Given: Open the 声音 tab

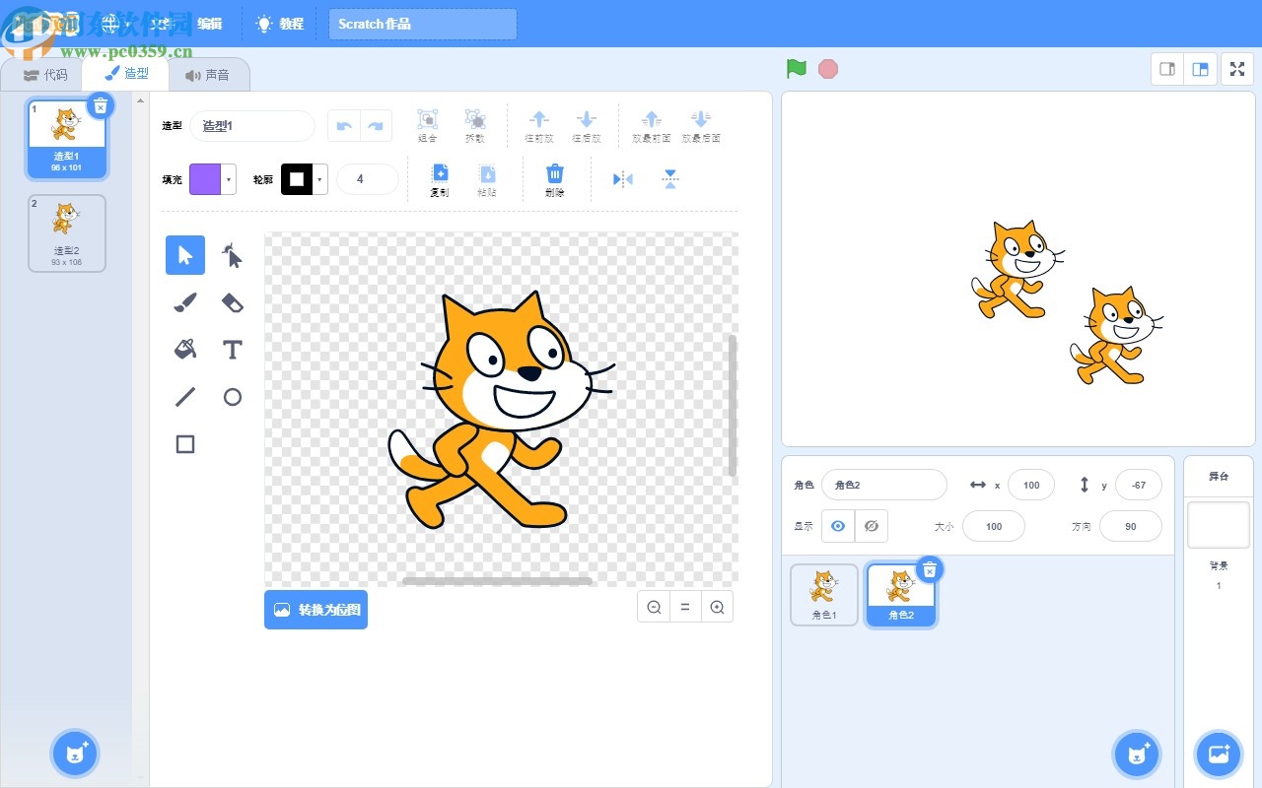Looking at the screenshot, I should [210, 73].
